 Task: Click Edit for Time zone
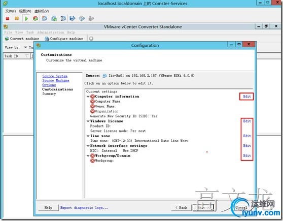[x=247, y=136]
